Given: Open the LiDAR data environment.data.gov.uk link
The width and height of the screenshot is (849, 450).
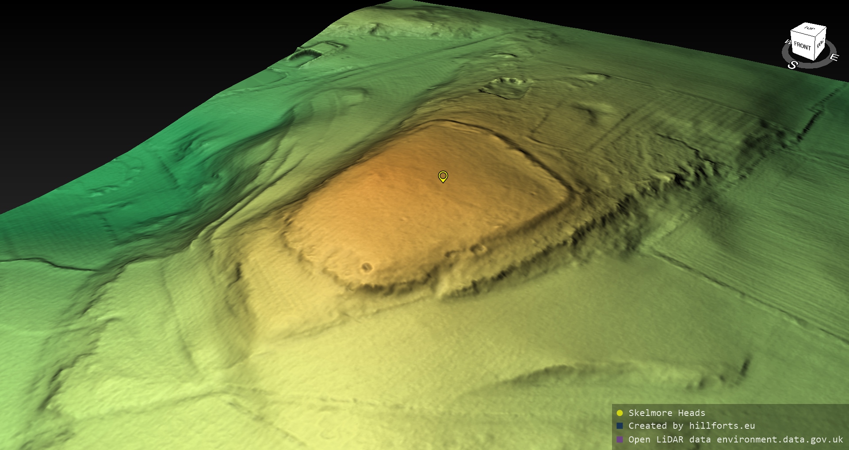Looking at the screenshot, I should click(735, 439).
